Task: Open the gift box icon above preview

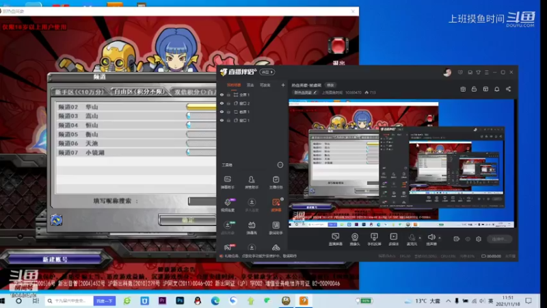Action: pos(463,90)
